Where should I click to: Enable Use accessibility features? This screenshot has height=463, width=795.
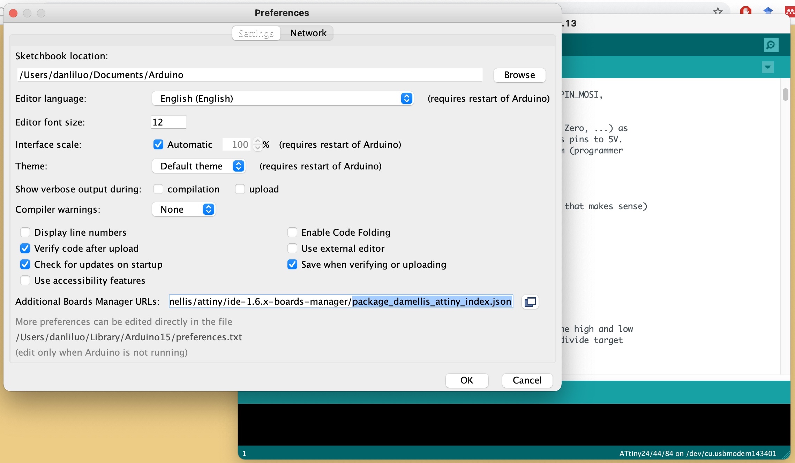pos(25,280)
